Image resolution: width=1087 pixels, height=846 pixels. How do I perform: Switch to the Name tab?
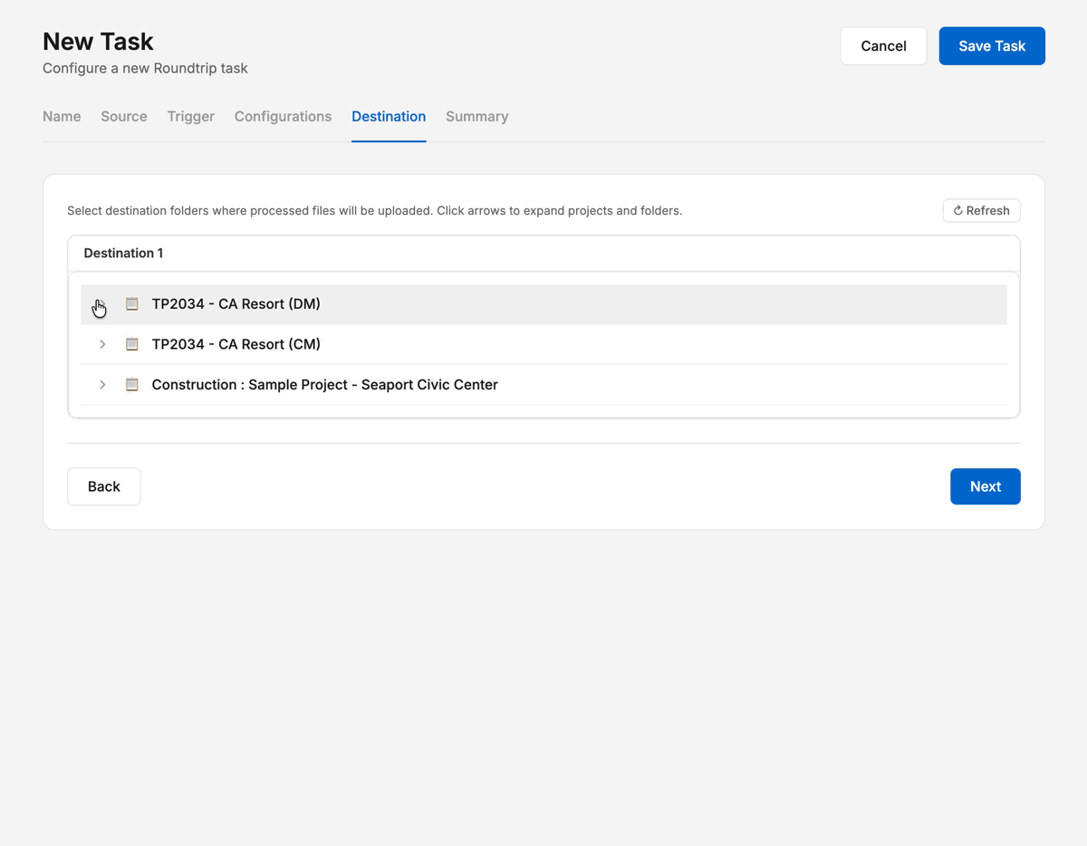tap(62, 117)
